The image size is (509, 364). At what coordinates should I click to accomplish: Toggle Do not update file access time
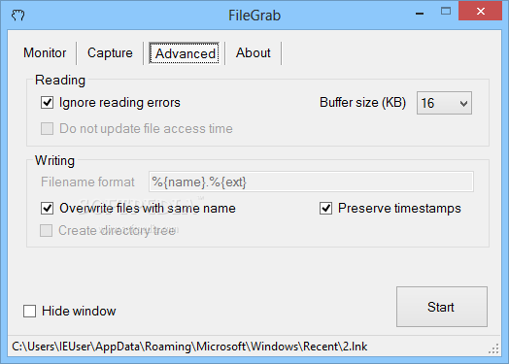pyautogui.click(x=47, y=128)
